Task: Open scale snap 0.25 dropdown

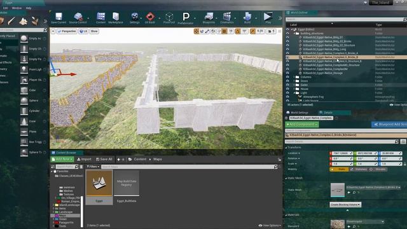Action: pyautogui.click(x=260, y=31)
